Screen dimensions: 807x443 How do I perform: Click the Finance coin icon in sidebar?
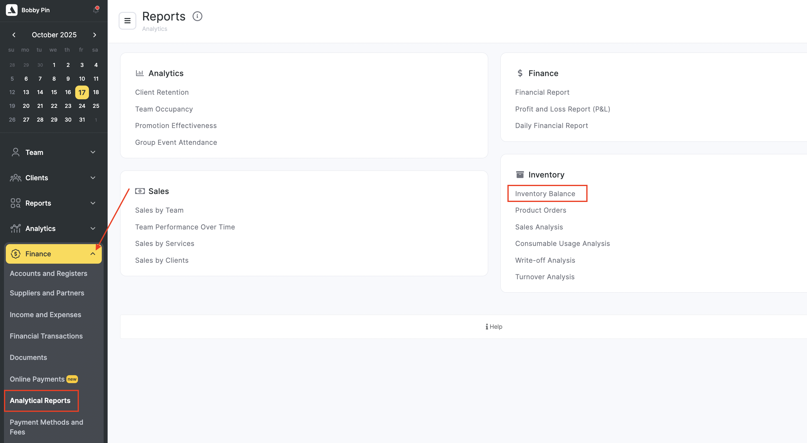click(x=15, y=254)
